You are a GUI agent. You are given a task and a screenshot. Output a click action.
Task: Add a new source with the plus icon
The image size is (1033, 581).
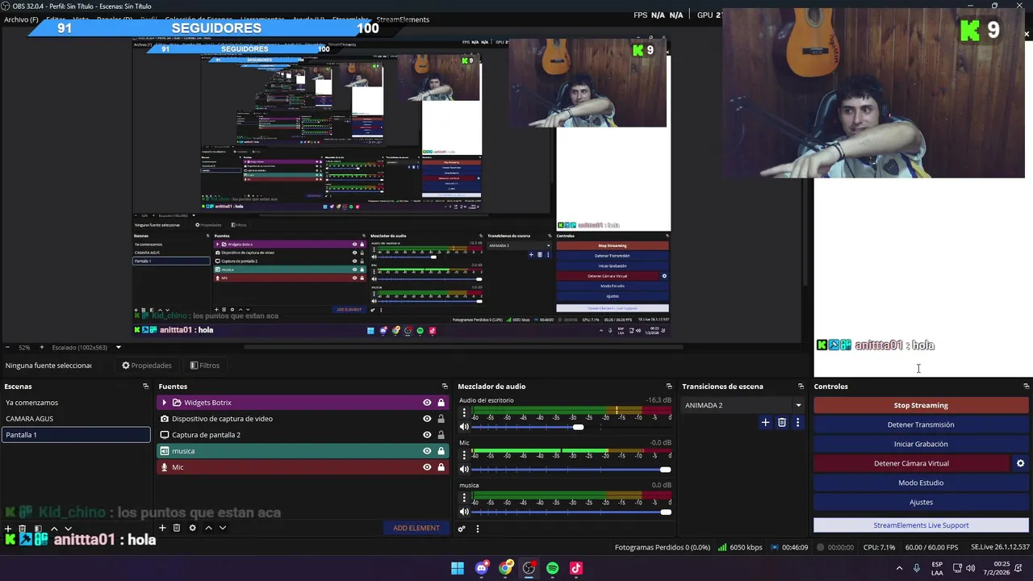click(162, 528)
